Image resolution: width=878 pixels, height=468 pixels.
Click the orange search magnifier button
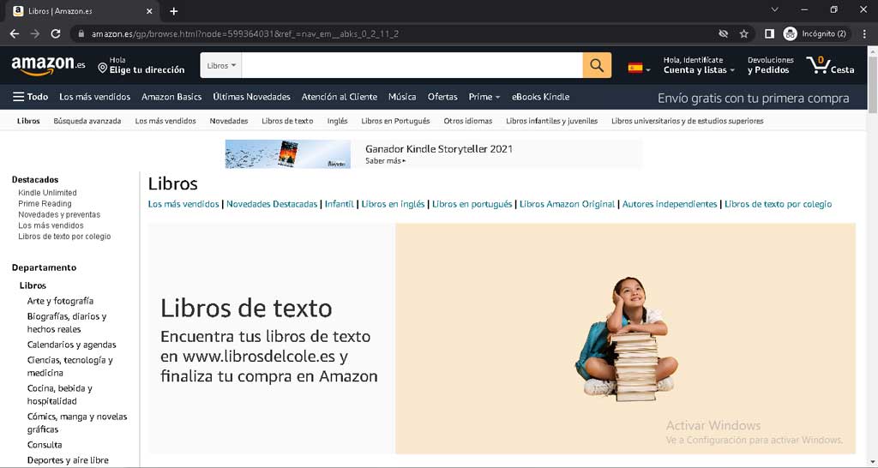point(597,65)
